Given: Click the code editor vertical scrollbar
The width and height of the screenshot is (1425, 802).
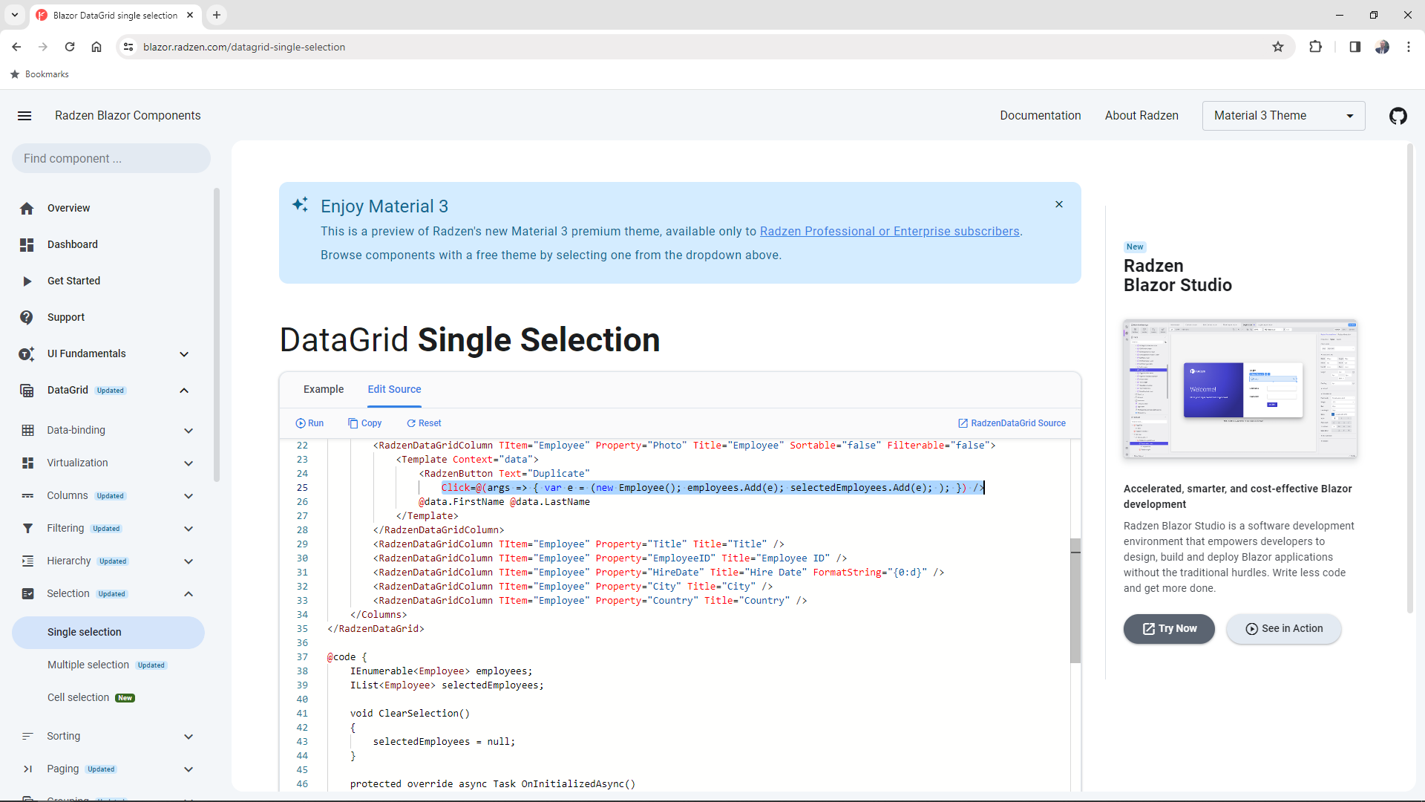Looking at the screenshot, I should 1075,601.
